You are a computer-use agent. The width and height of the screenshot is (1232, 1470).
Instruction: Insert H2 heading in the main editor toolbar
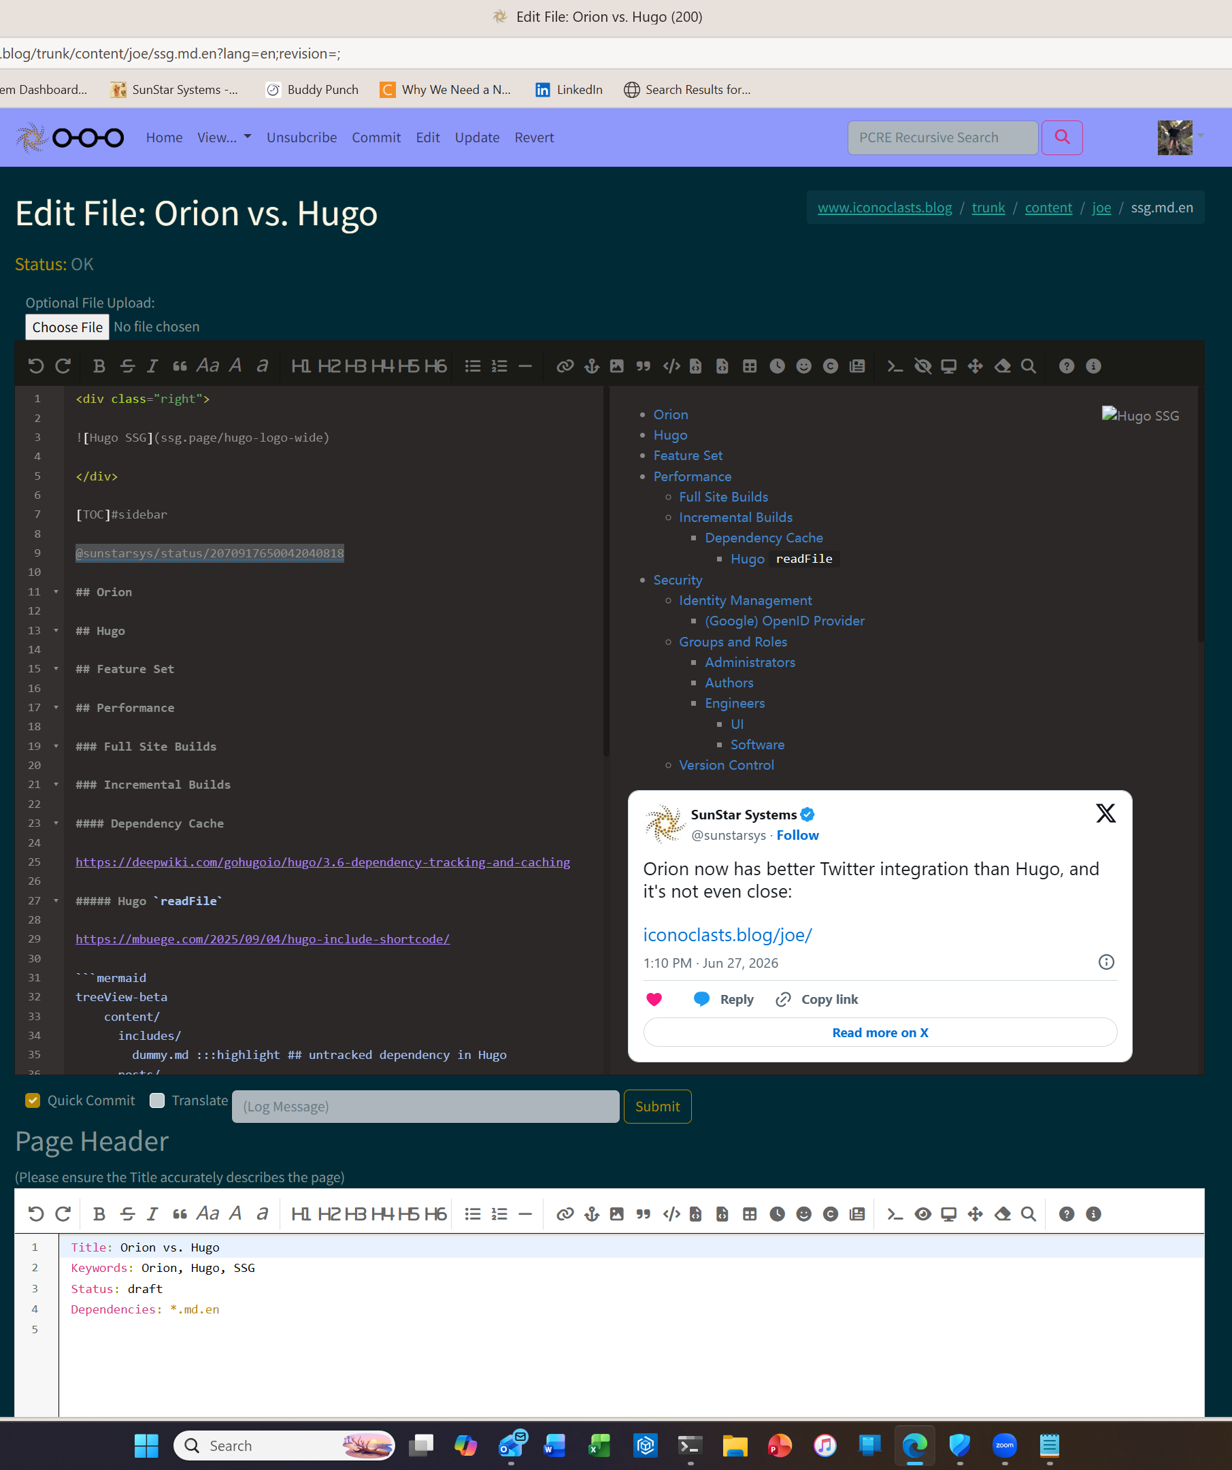(329, 366)
